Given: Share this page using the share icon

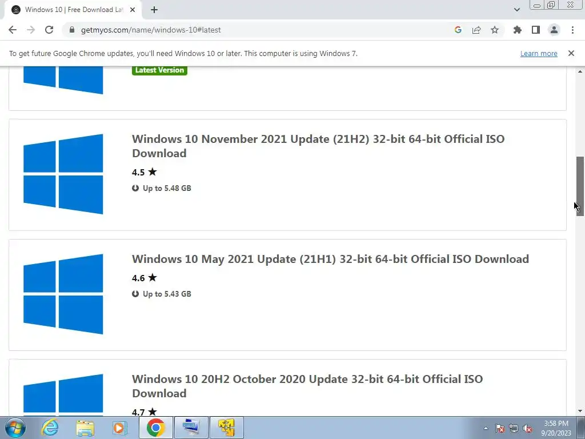Looking at the screenshot, I should coord(476,30).
